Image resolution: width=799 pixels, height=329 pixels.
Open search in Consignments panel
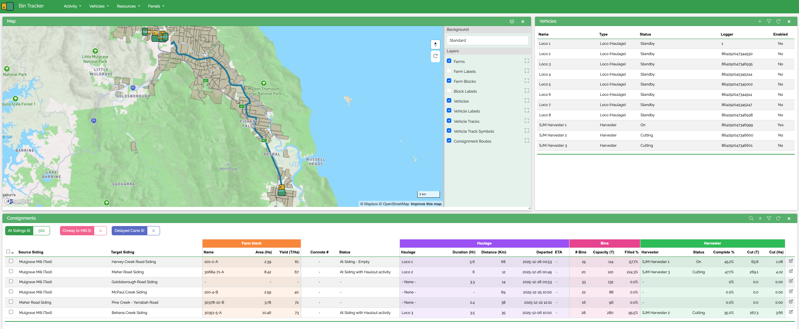(751, 218)
